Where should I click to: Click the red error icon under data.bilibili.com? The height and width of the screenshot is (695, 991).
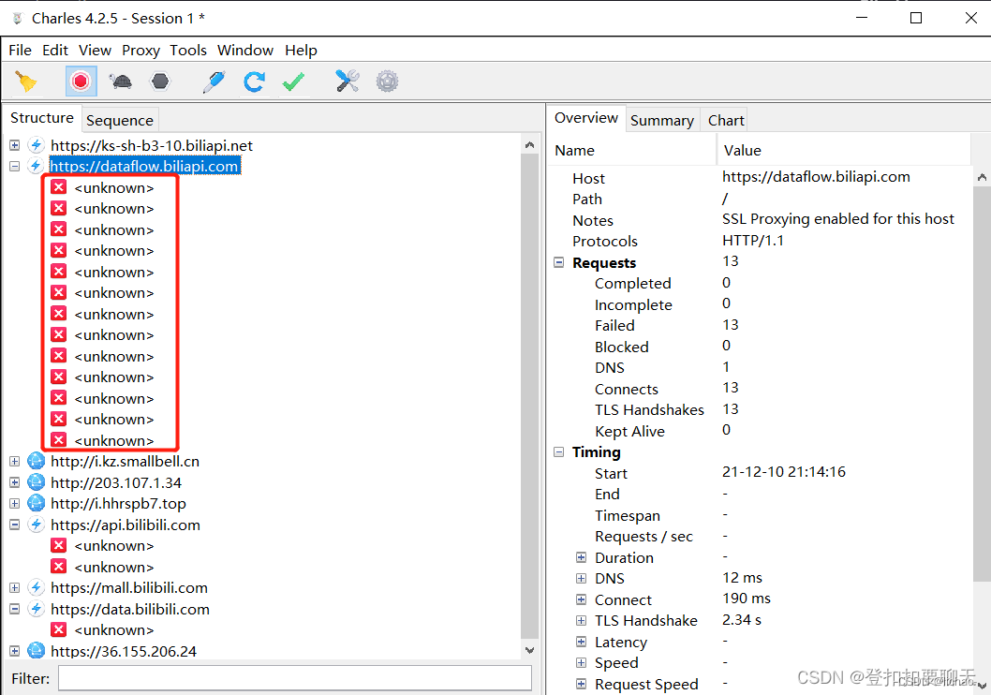click(x=59, y=630)
